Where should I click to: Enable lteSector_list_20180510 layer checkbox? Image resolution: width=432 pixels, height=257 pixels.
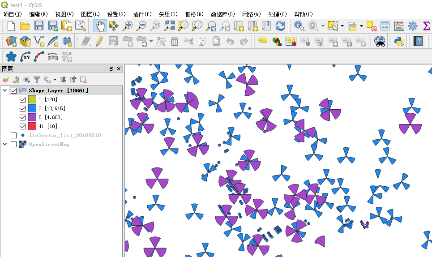click(x=13, y=135)
